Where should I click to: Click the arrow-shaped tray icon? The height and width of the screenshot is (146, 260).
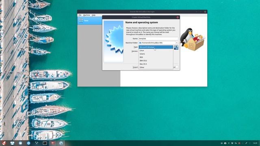tap(229, 143)
